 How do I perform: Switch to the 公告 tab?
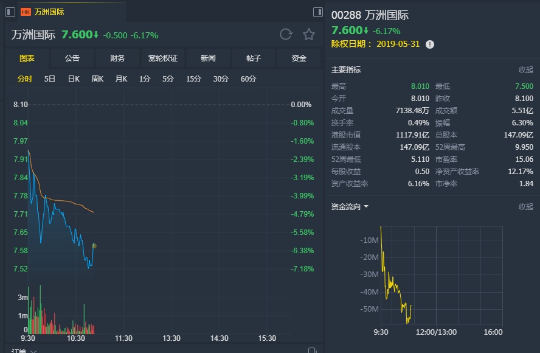[x=72, y=58]
